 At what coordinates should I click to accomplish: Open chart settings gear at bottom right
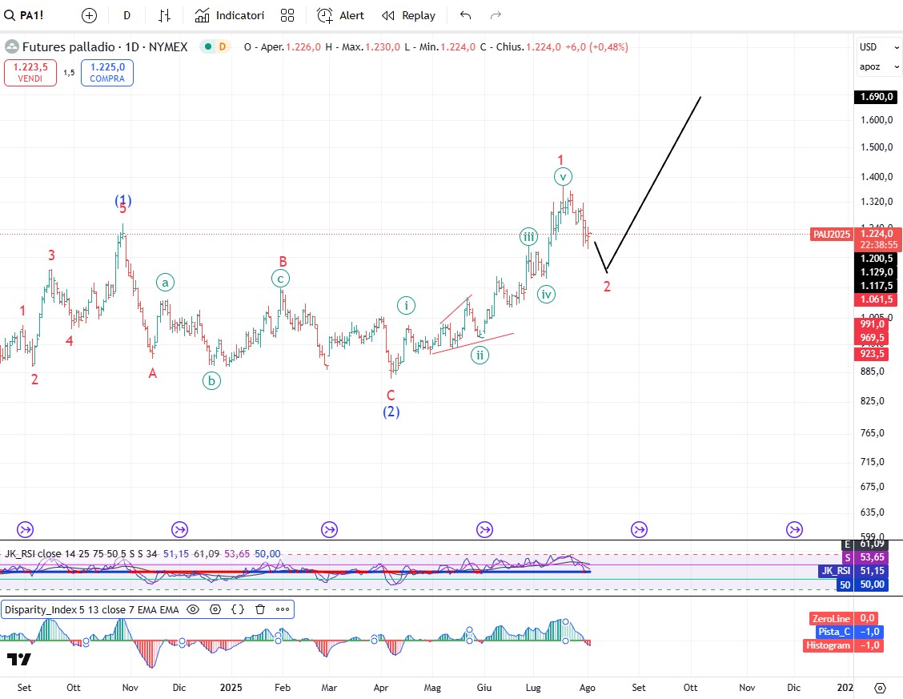tap(880, 688)
